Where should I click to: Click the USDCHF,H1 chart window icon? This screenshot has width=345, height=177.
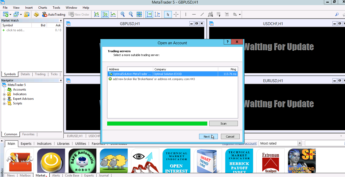tap(211, 24)
